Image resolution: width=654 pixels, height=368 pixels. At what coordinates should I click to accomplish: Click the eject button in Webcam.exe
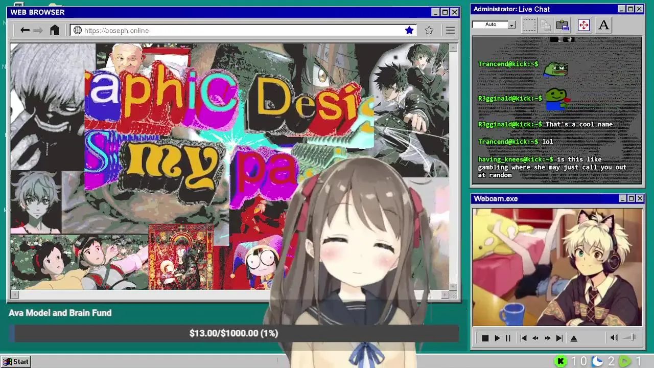[x=574, y=338]
